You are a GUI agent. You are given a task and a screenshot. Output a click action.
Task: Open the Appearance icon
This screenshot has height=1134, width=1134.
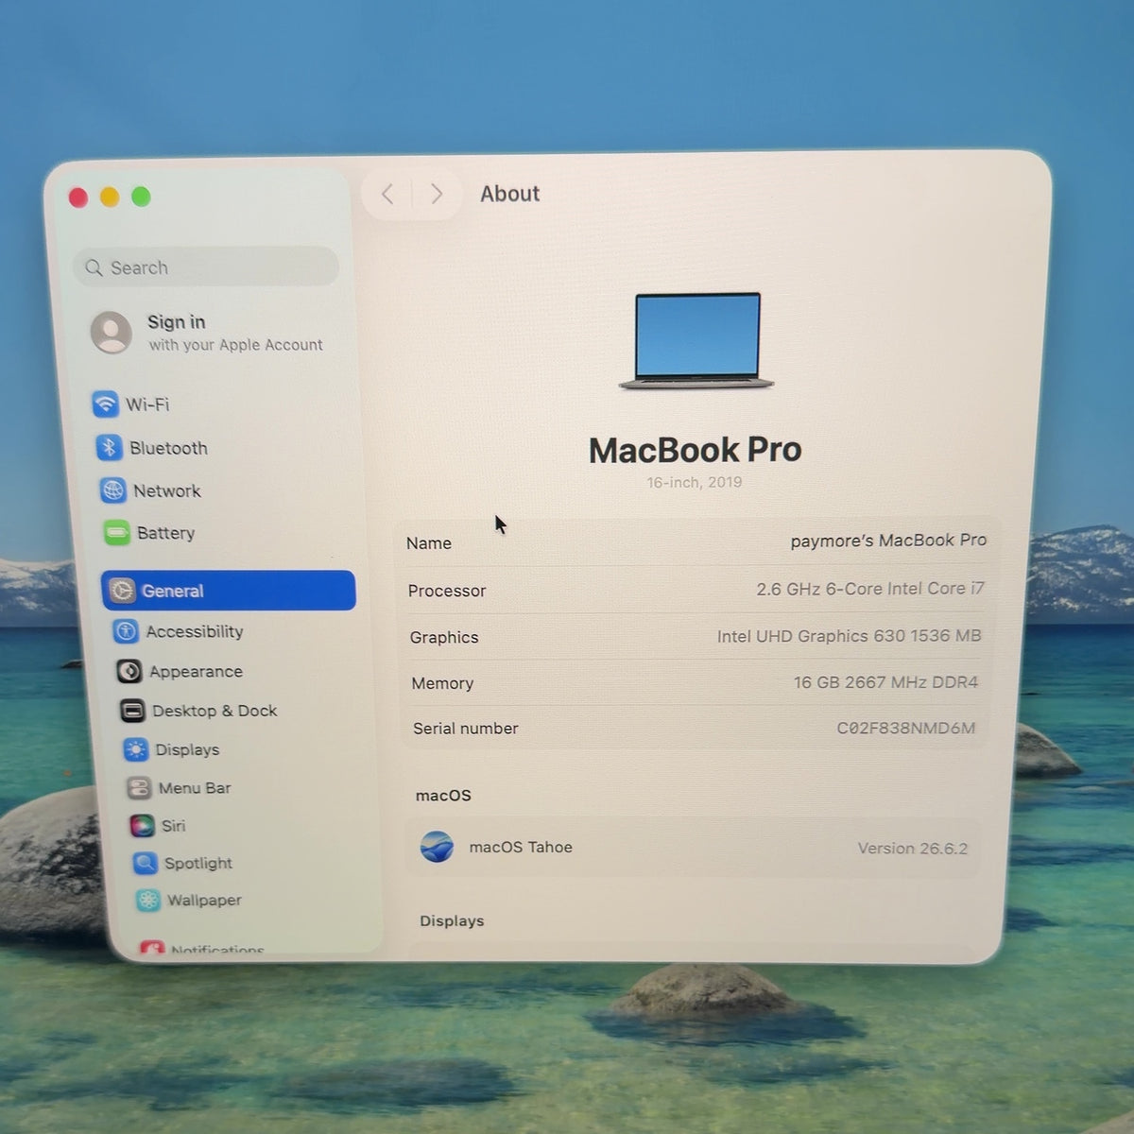pyautogui.click(x=129, y=671)
